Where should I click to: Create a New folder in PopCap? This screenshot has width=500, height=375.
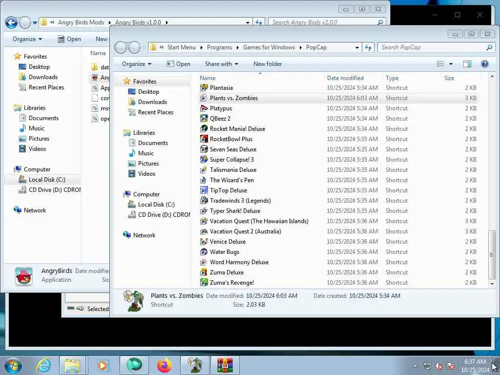point(268,64)
